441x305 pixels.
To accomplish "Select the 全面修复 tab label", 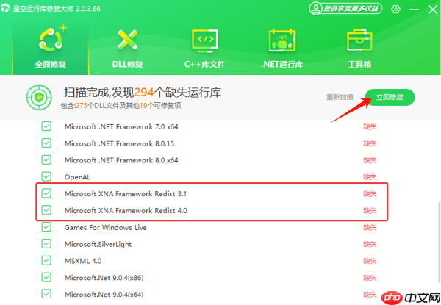I will click(51, 65).
